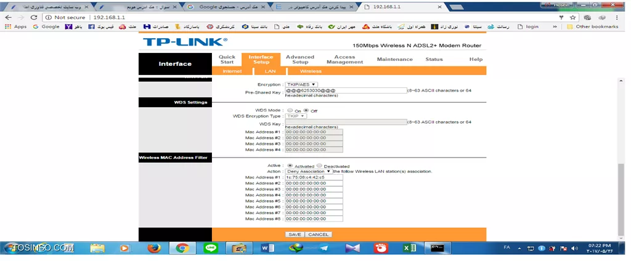Open Apps shortcut in bookmarks bar

pos(15,26)
